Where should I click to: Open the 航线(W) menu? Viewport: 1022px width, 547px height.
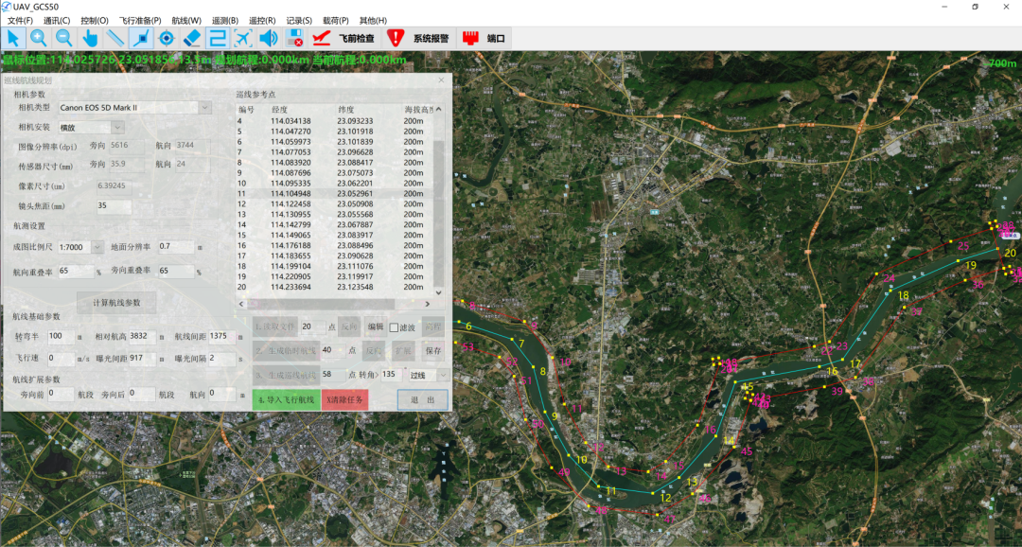pos(185,20)
